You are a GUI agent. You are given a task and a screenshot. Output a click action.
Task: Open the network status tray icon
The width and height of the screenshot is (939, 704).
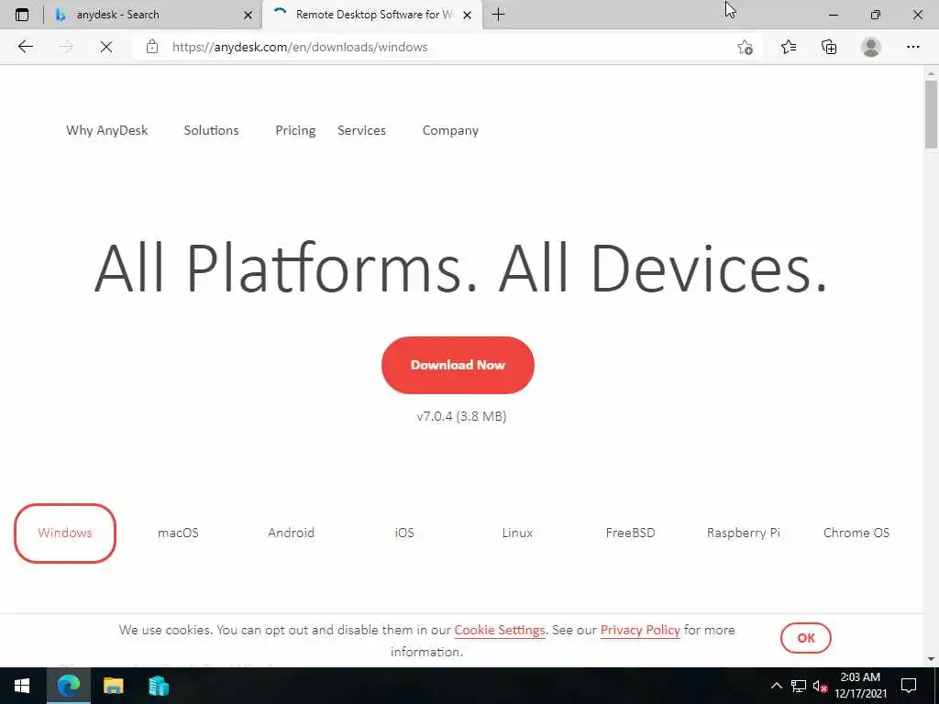799,686
